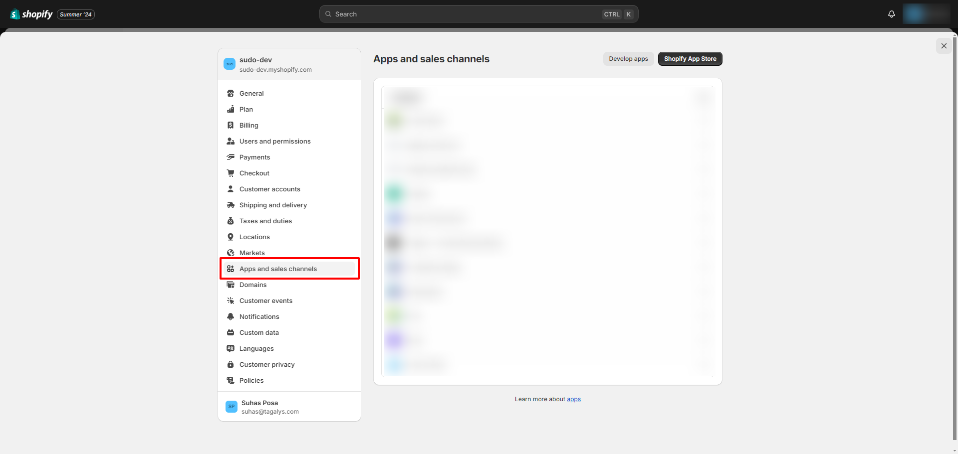The height and width of the screenshot is (454, 958).
Task: Click the Payments card icon
Action: coord(231,157)
